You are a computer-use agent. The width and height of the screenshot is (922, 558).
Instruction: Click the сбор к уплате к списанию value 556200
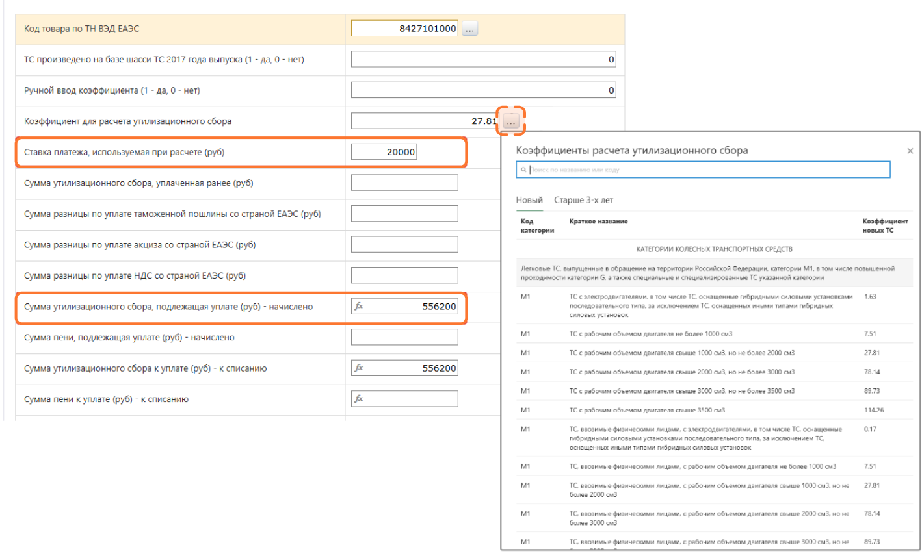point(440,368)
